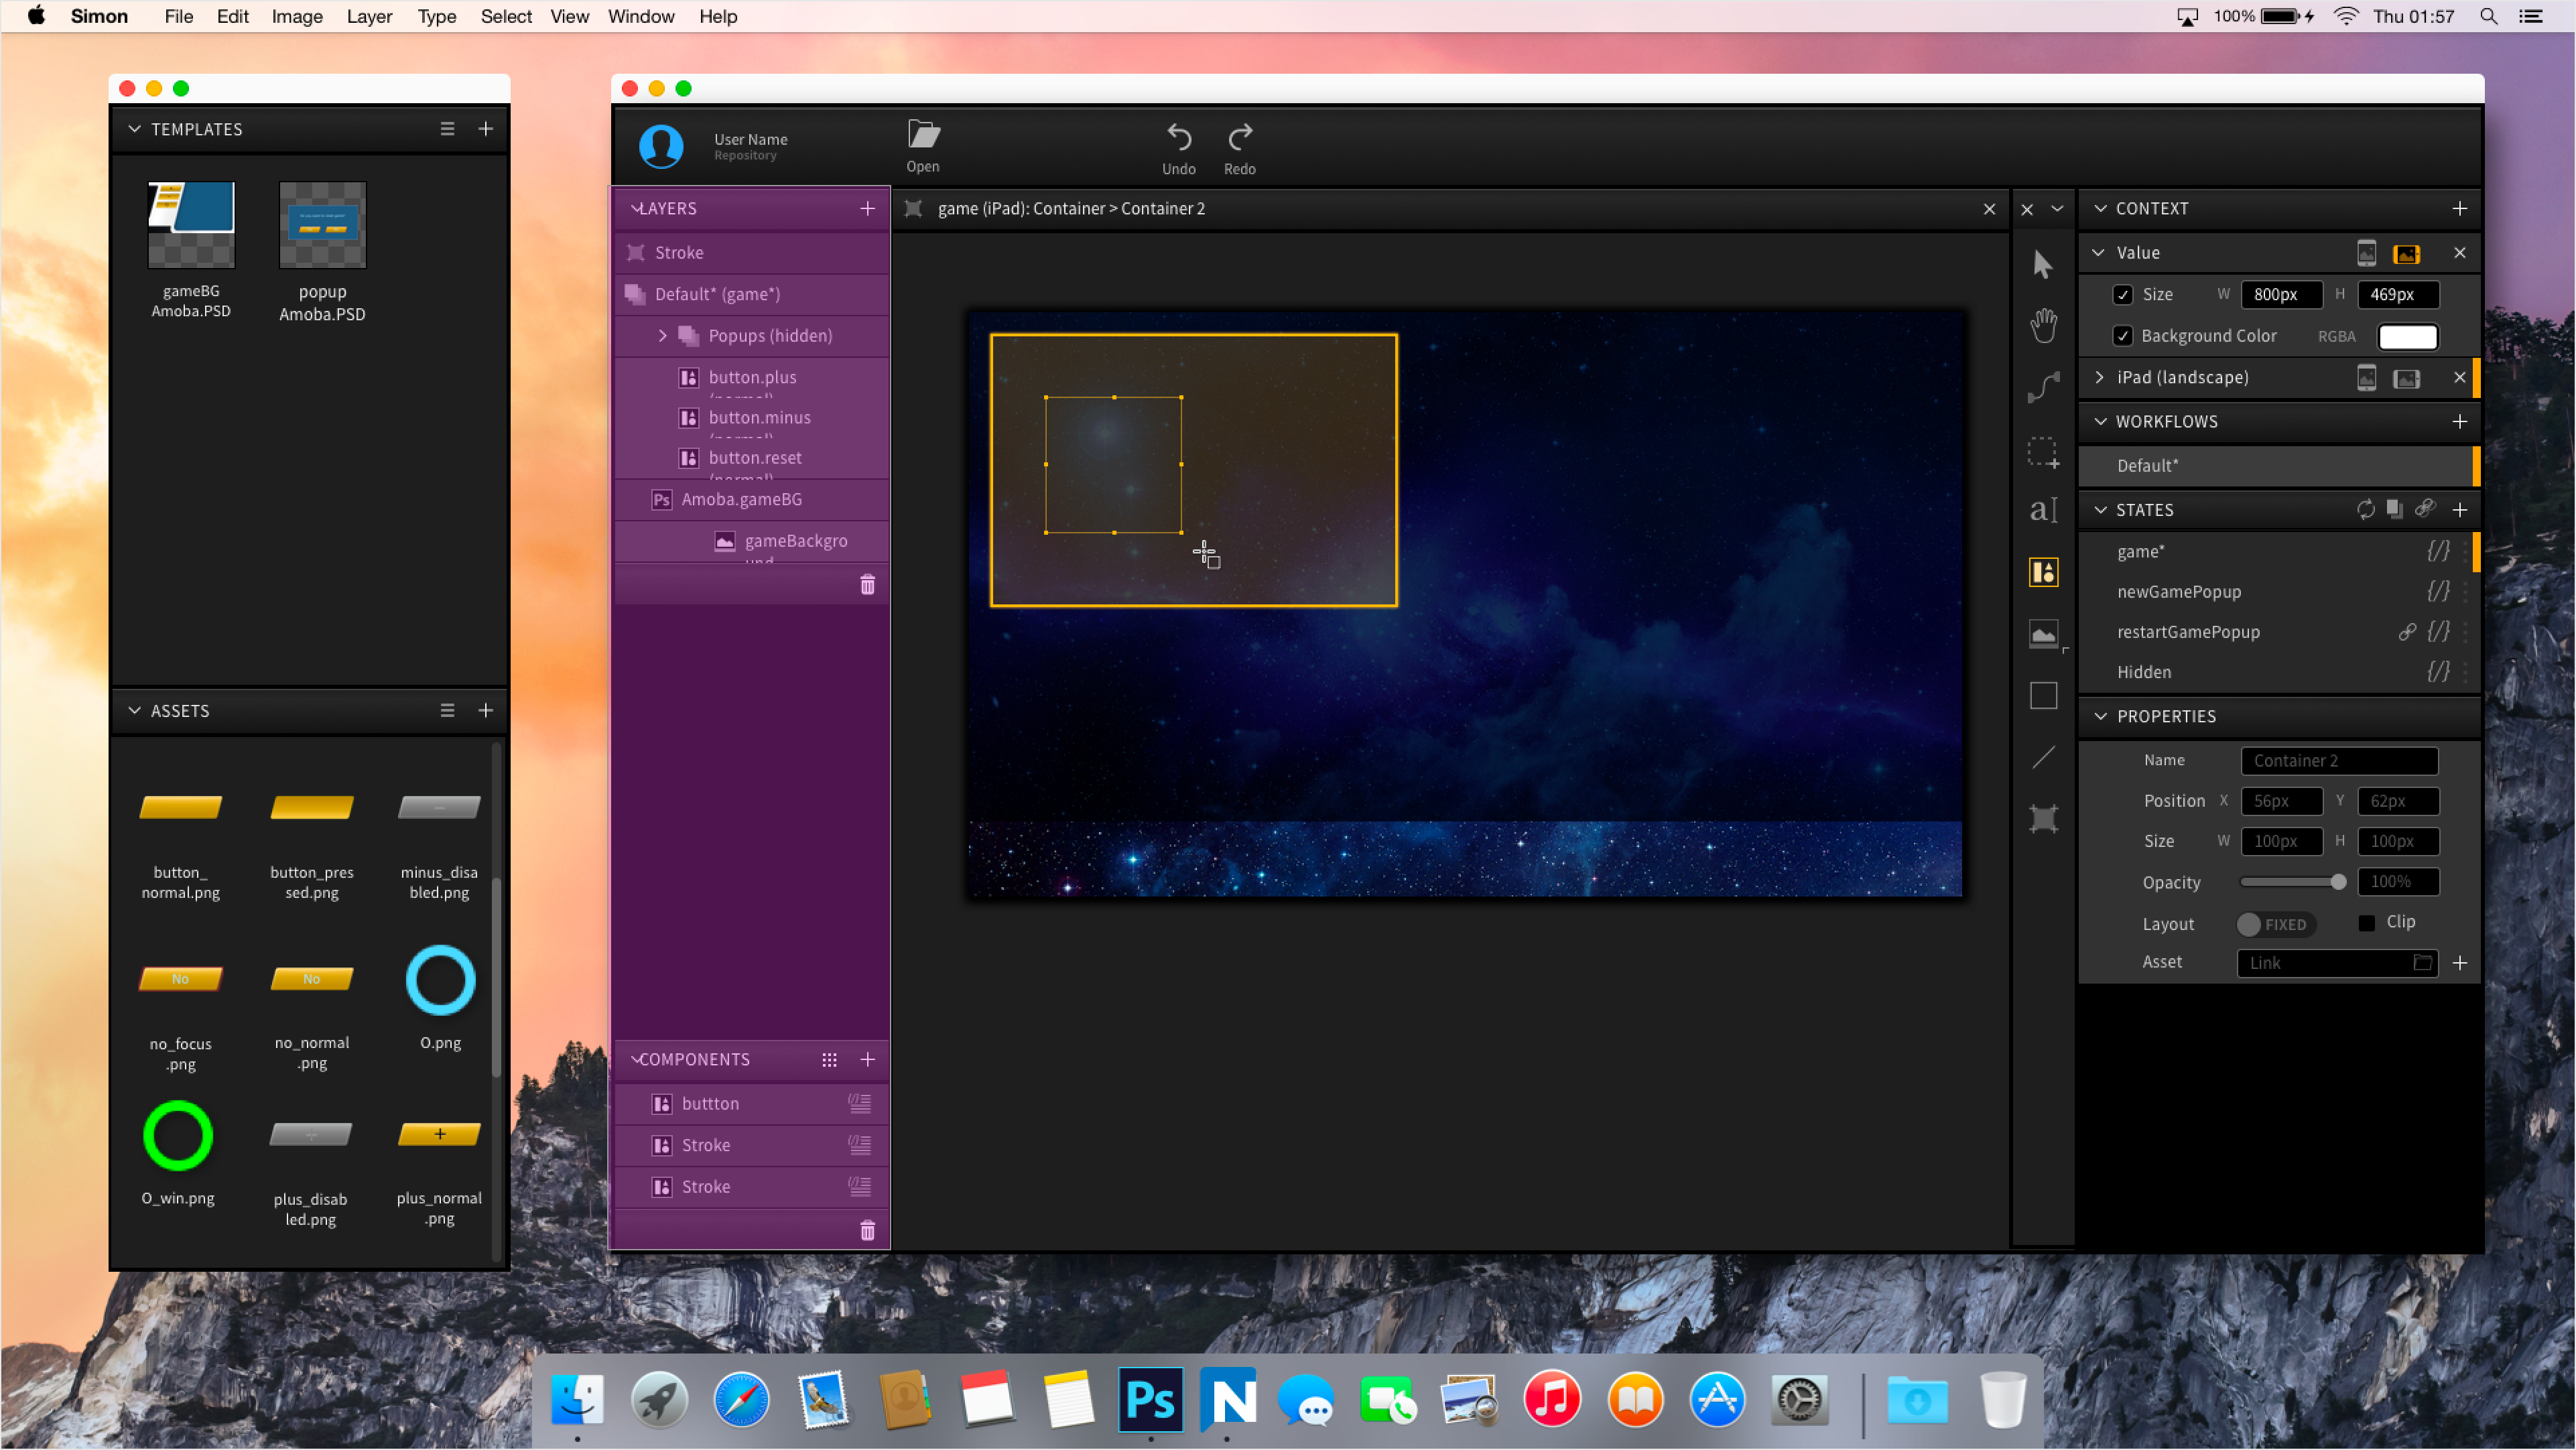Viewport: 2576px width, 1450px height.
Task: Open the Window menu
Action: tap(641, 16)
